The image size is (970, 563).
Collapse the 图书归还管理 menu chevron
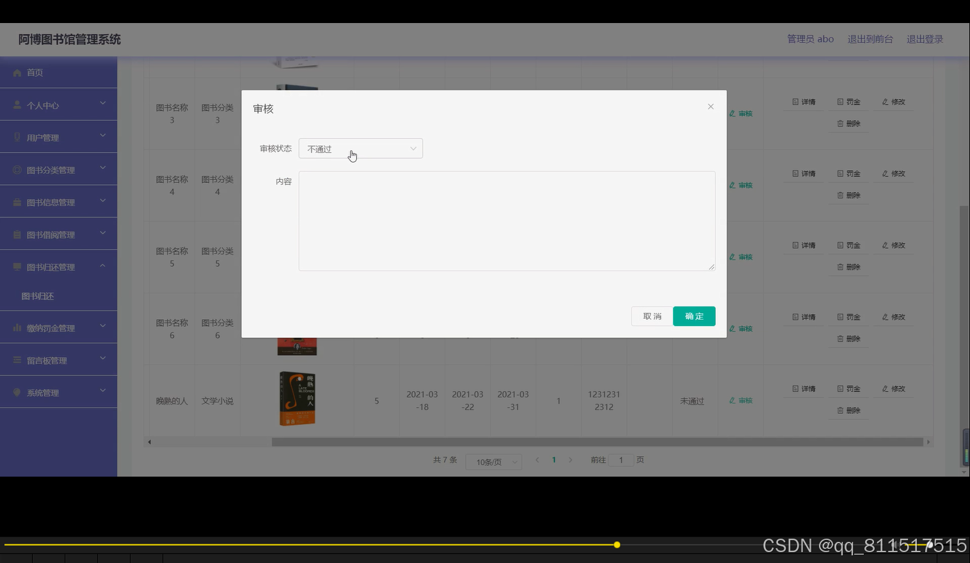(x=102, y=264)
